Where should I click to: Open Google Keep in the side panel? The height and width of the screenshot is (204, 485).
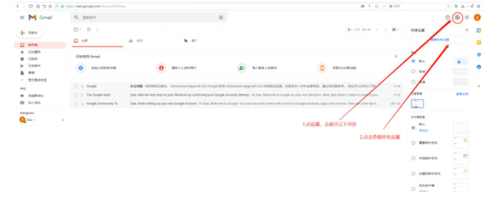[x=479, y=42]
